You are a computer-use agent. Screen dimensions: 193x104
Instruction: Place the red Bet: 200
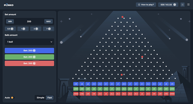(29, 63)
